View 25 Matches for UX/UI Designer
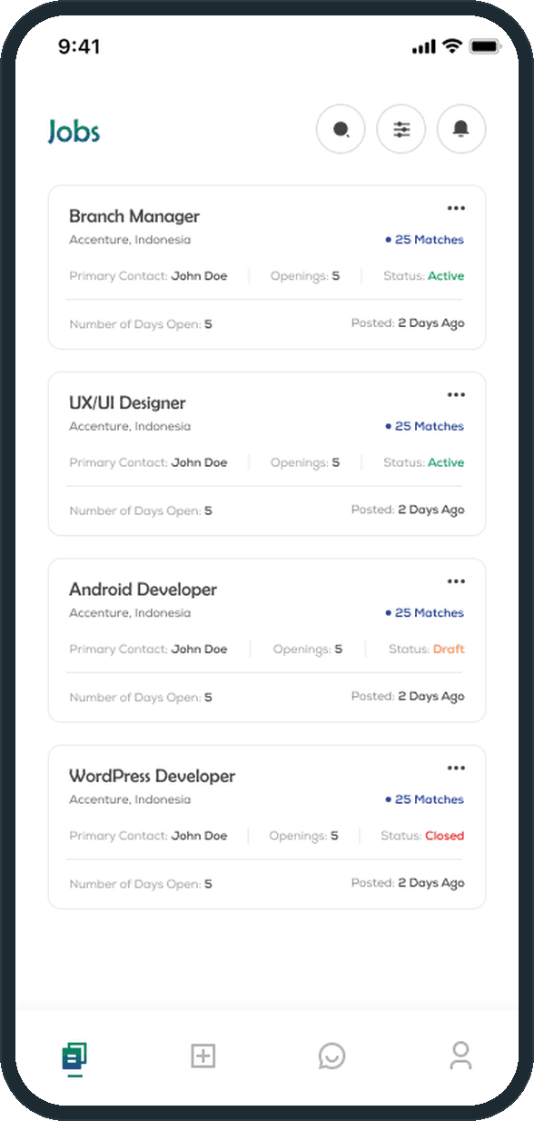Screen dimensions: 534x1121 click(424, 426)
